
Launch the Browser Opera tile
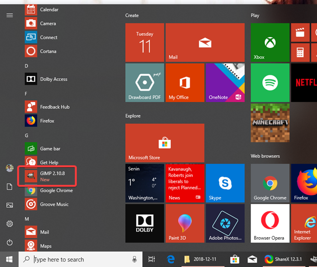click(270, 223)
